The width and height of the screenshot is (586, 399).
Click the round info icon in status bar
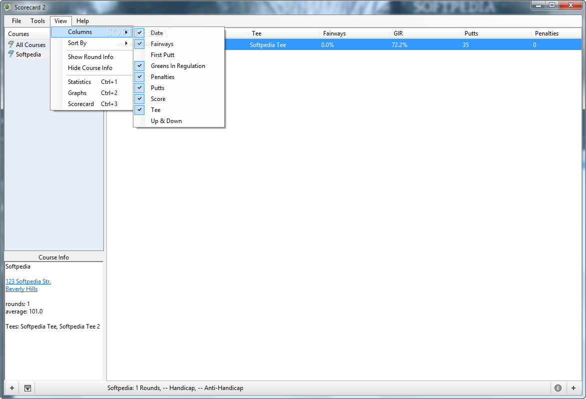coord(558,388)
